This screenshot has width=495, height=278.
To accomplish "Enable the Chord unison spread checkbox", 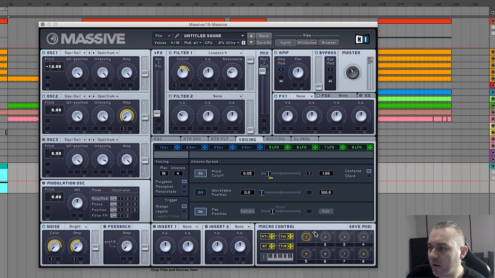I will [369, 176].
